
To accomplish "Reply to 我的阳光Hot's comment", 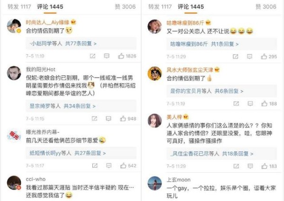I will click(108, 119).
